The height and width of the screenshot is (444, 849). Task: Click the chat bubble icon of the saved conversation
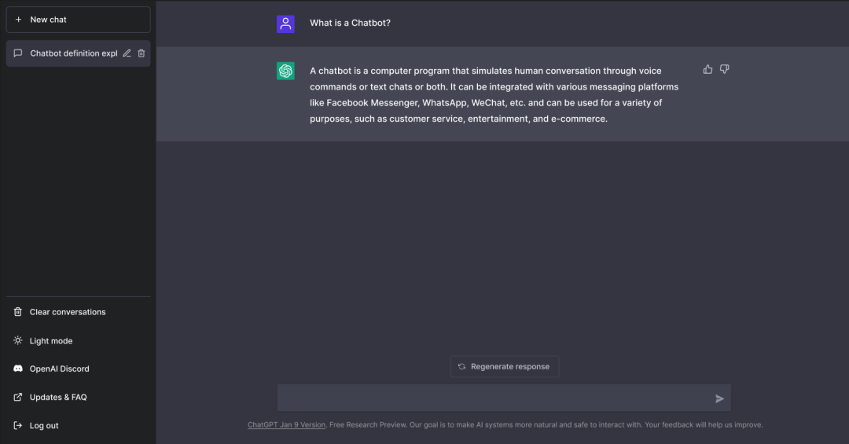(x=18, y=53)
